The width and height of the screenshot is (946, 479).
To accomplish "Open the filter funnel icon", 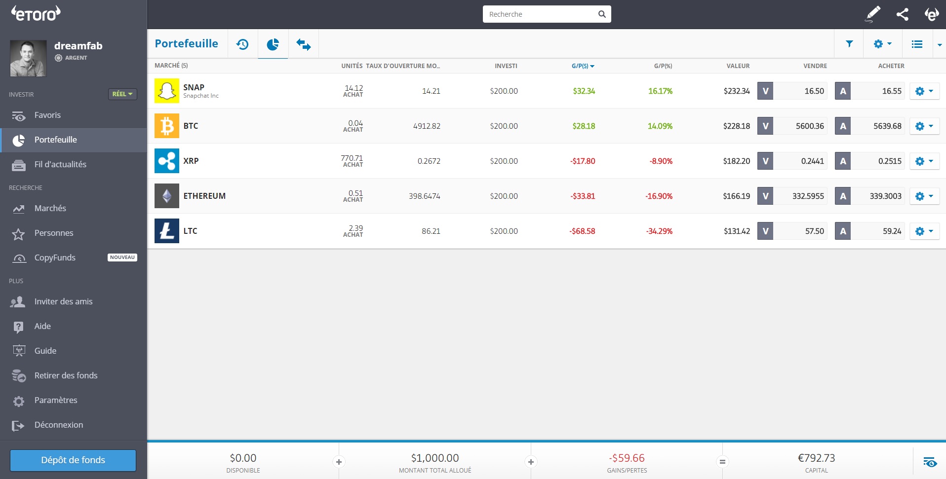I will (x=849, y=44).
